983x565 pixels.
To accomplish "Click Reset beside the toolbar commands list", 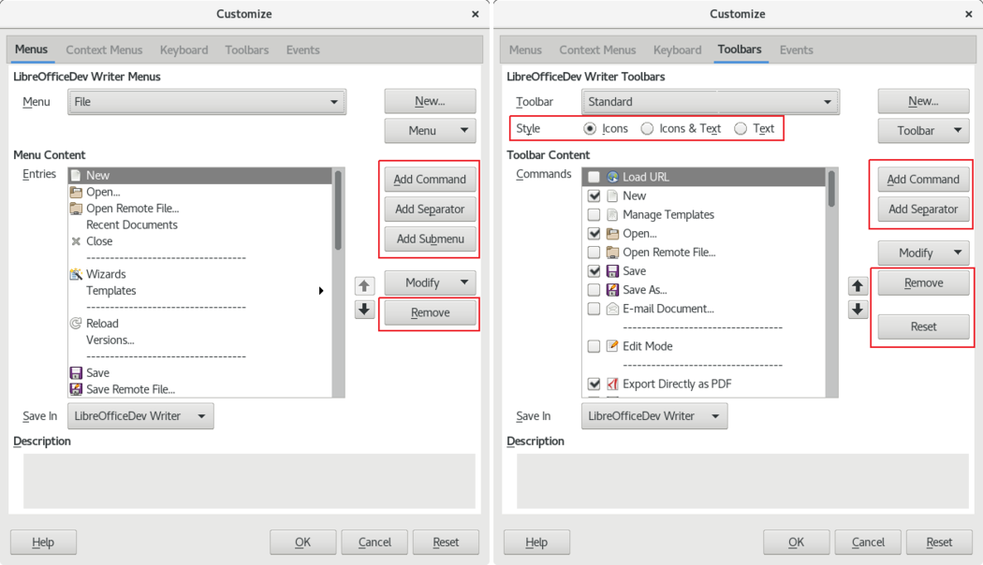I will coord(923,326).
